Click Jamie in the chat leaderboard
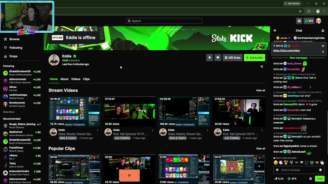The height and width of the screenshot is (184, 328). [284, 38]
